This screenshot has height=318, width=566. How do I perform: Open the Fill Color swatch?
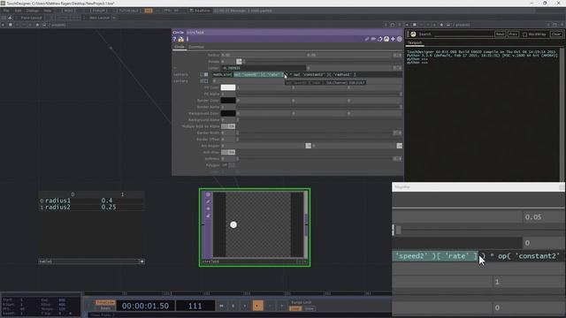point(228,87)
